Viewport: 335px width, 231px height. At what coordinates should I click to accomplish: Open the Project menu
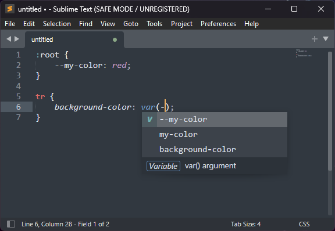pyautogui.click(x=181, y=24)
